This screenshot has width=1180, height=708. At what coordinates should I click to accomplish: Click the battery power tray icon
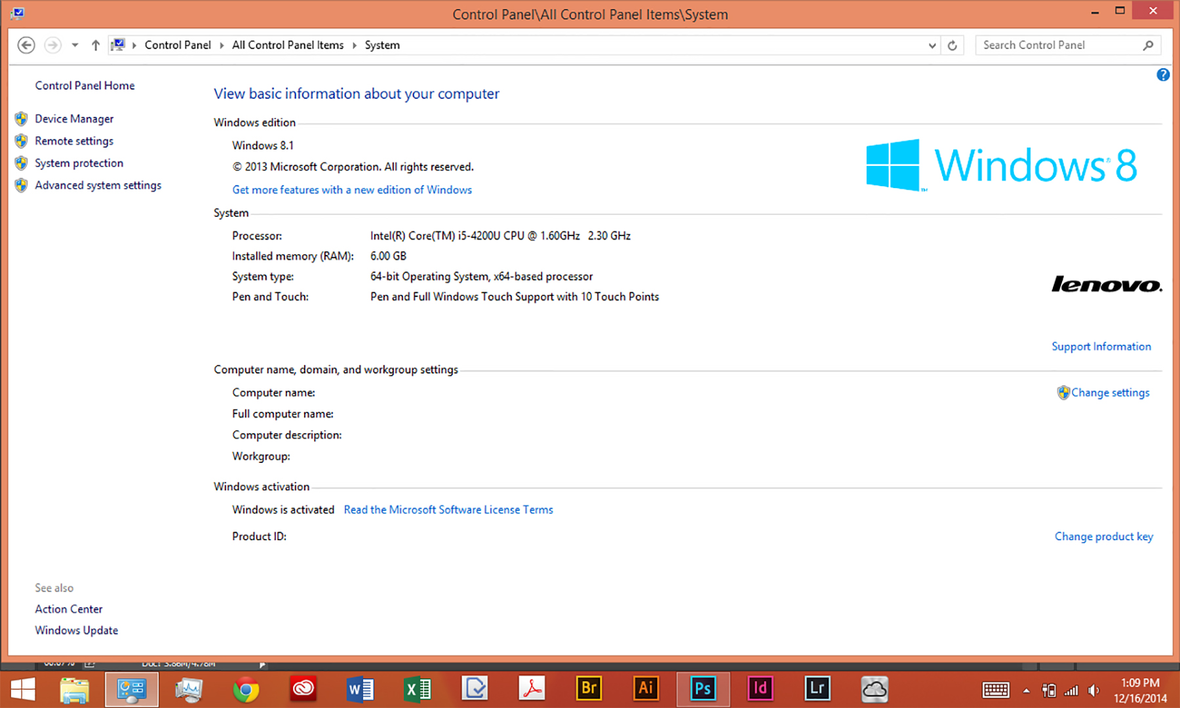pyautogui.click(x=1049, y=690)
